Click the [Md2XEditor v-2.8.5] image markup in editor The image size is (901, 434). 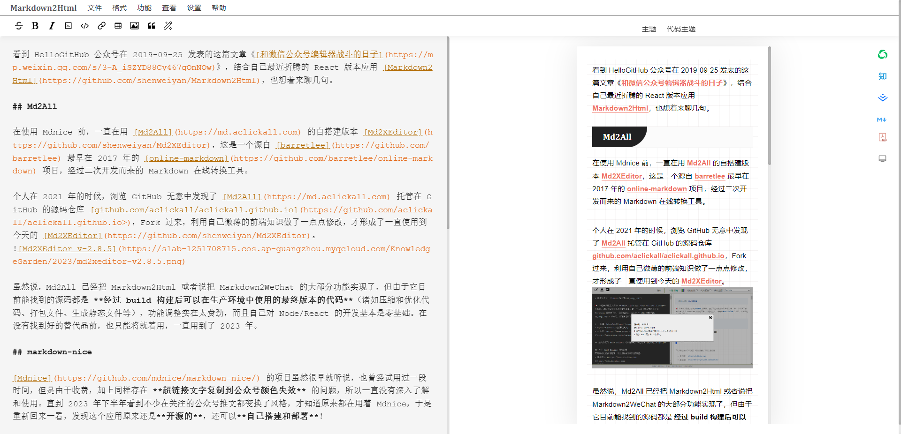click(67, 249)
